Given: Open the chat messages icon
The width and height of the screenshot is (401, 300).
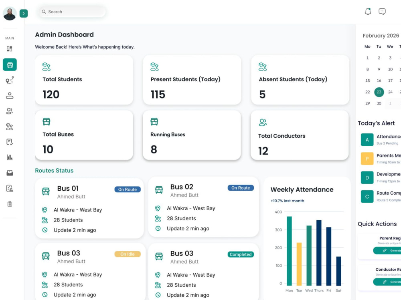Looking at the screenshot, I should pos(382,12).
